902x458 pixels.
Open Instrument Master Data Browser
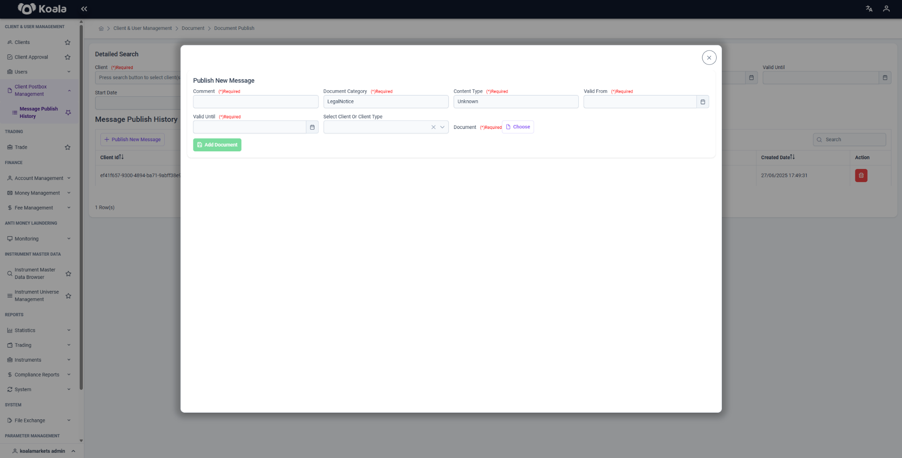point(35,274)
